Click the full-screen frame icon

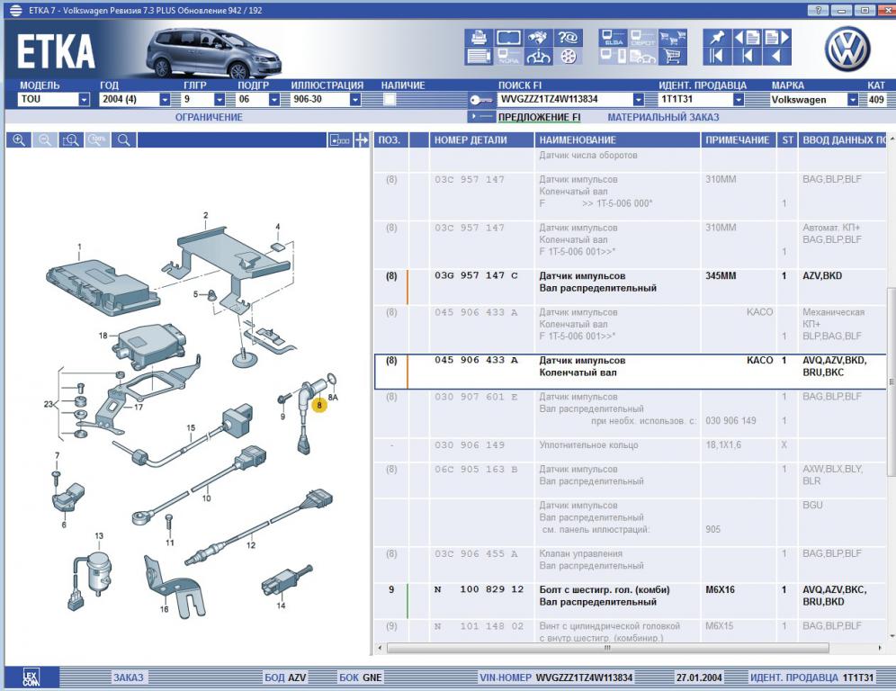pos(508,38)
